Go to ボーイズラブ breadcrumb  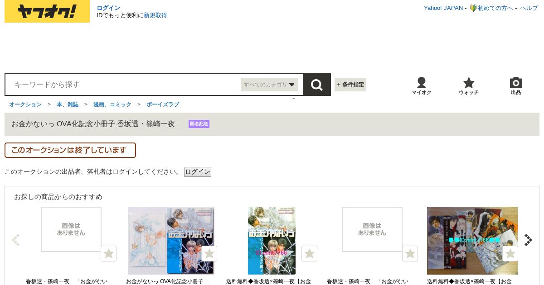pos(163,104)
